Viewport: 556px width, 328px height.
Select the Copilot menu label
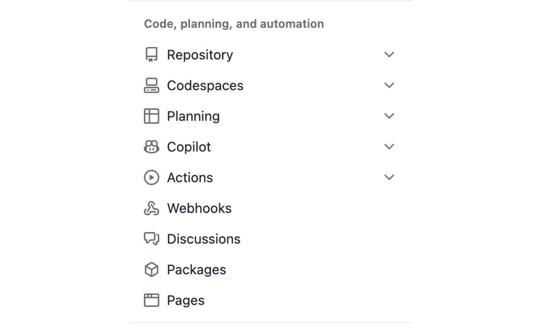[x=189, y=147]
